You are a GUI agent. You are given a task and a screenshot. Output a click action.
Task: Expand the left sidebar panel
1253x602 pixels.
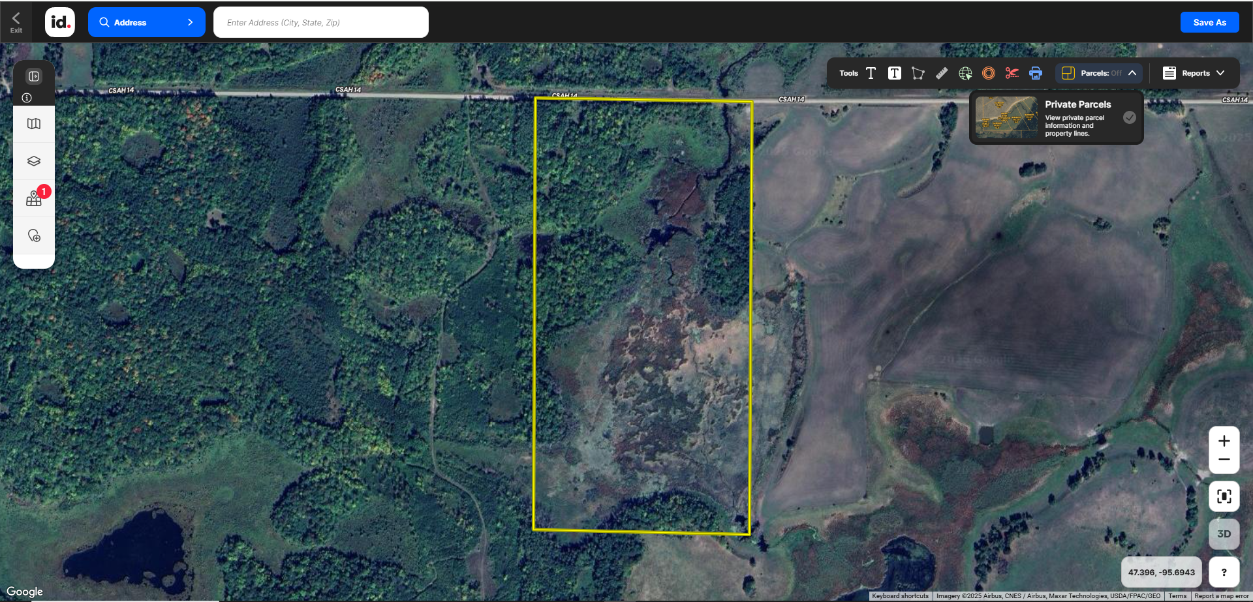point(34,76)
